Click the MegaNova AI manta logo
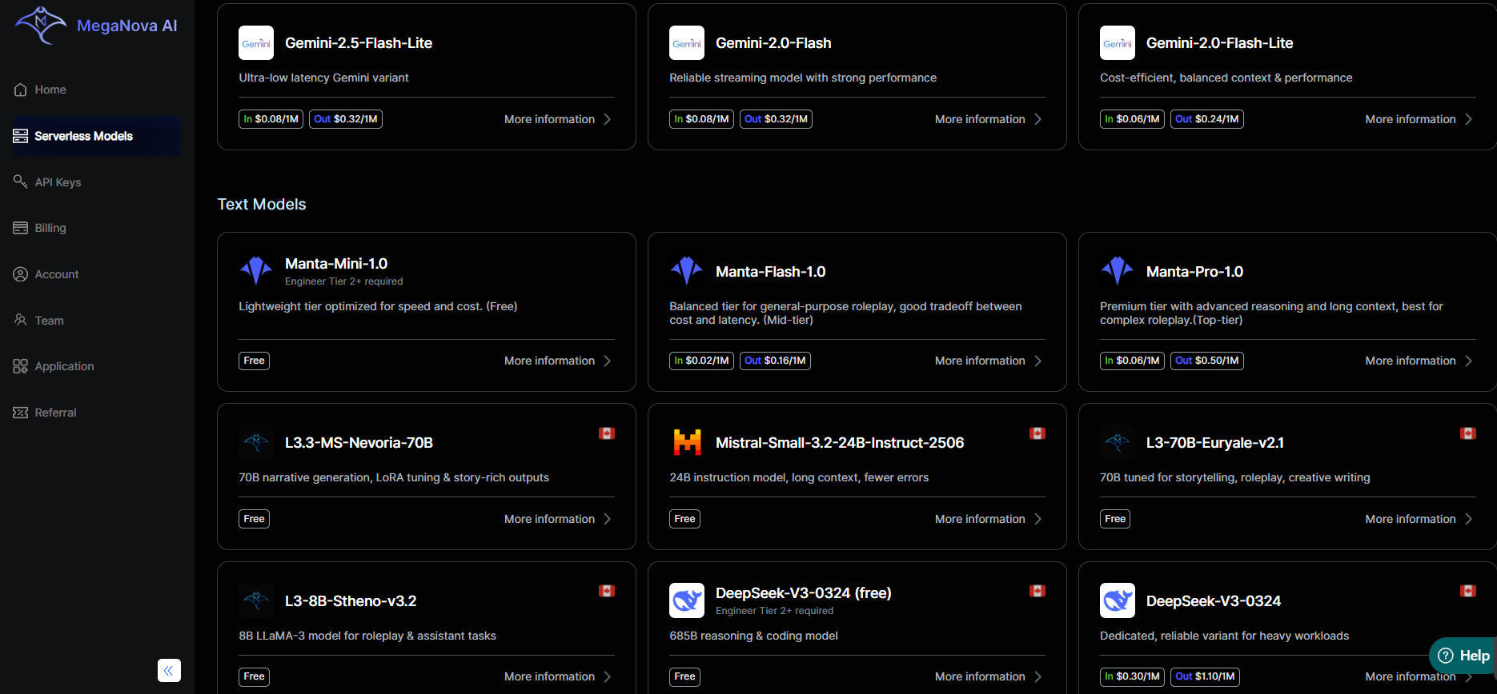This screenshot has height=694, width=1497. 41,25
